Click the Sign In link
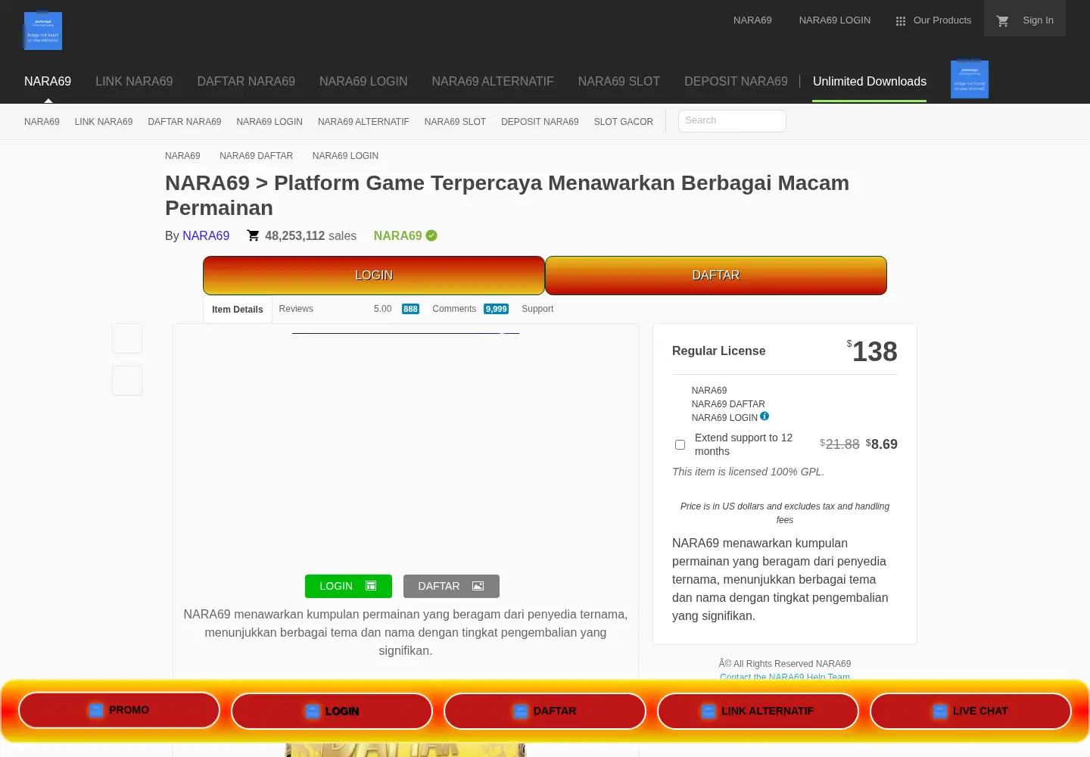1090x757 pixels. pos(1038,20)
